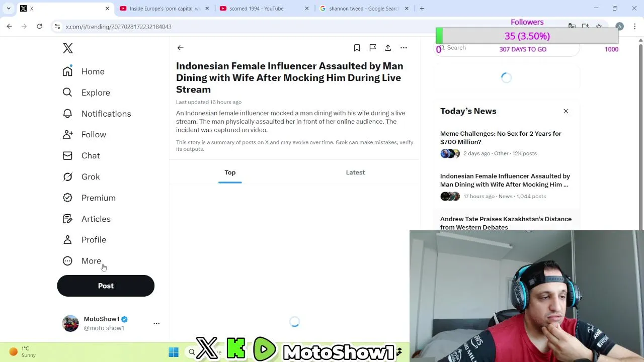The height and width of the screenshot is (362, 644).
Task: Go back using the article back arrow
Action: pyautogui.click(x=180, y=48)
